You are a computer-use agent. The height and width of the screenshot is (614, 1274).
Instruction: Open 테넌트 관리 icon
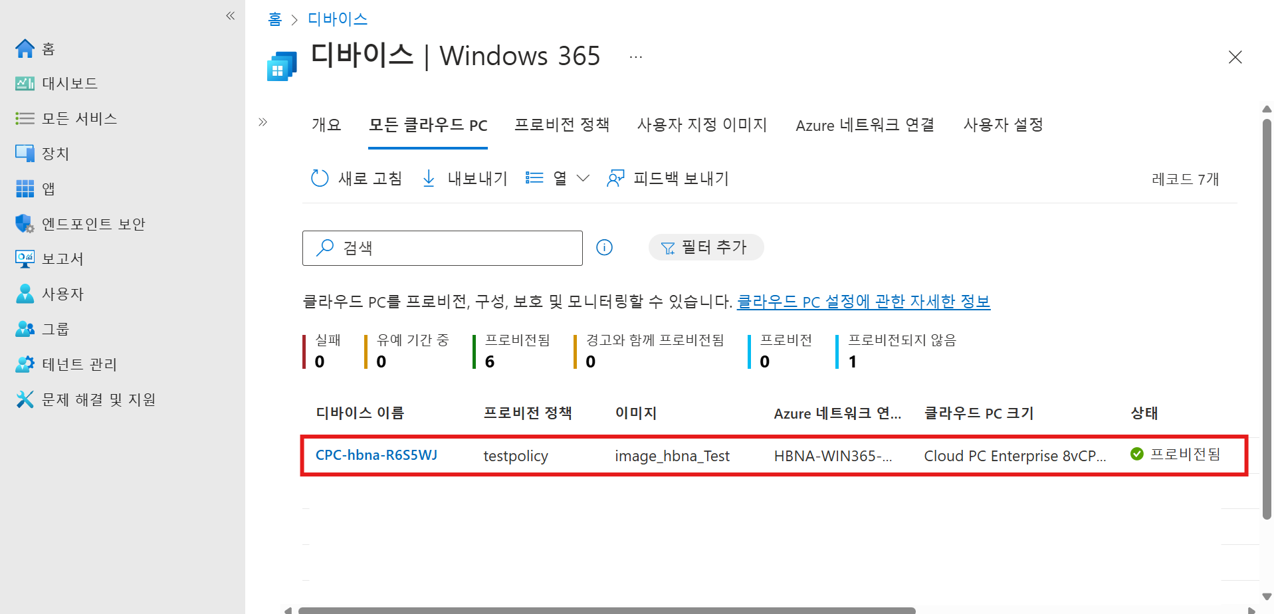pos(25,364)
